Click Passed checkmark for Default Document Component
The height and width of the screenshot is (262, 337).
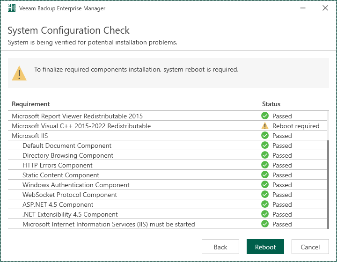pos(265,146)
